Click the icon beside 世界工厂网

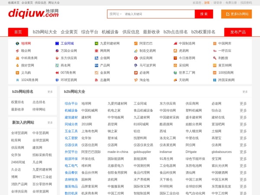tap(175, 73)
